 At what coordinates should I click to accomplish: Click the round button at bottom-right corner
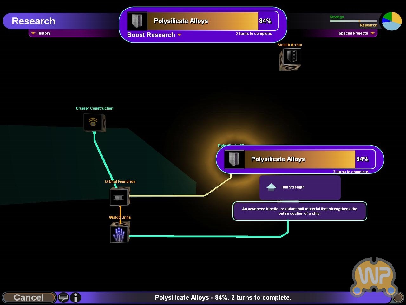click(x=398, y=298)
